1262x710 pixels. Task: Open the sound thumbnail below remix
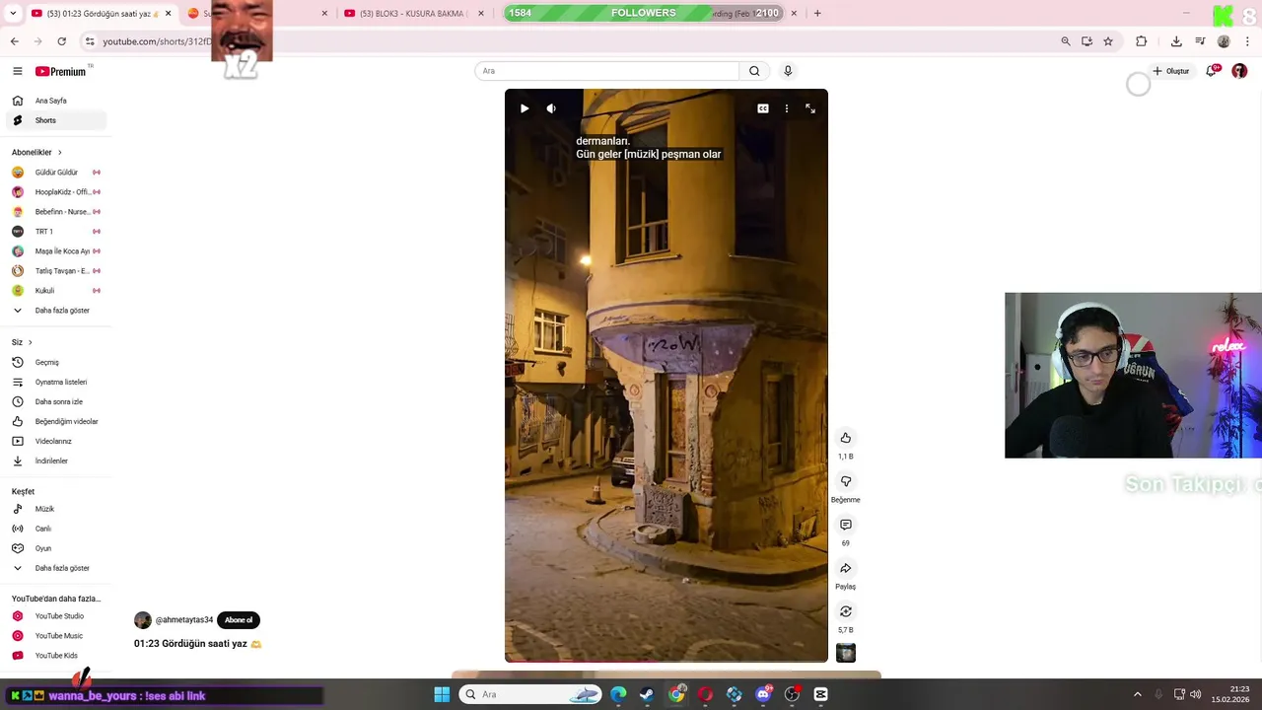click(x=845, y=653)
